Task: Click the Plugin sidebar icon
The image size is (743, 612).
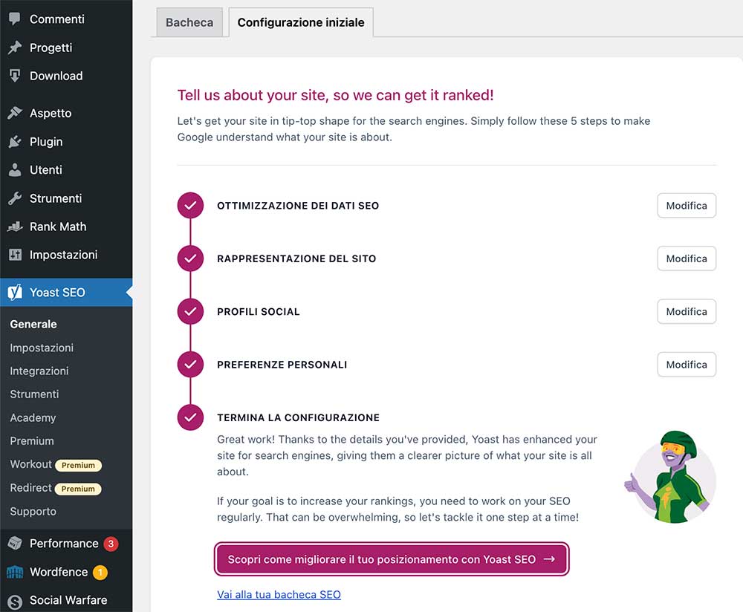Action: click(15, 141)
